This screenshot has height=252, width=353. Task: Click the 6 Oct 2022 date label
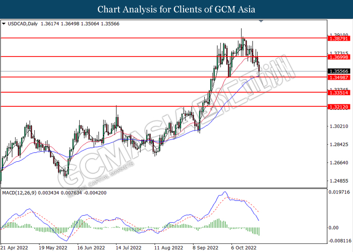[x=244, y=248]
